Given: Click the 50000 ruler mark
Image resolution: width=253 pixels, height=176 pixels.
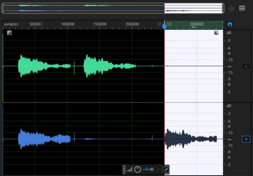Looking at the screenshot, I should click(x=35, y=24).
